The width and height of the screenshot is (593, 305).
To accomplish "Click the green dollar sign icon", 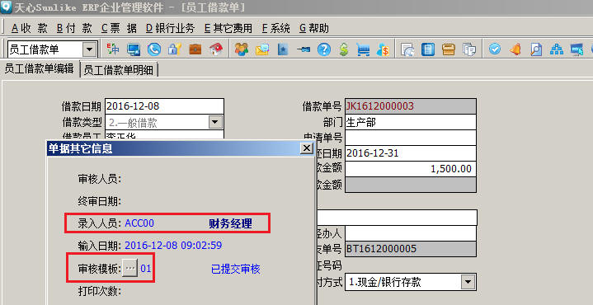I will pos(343,49).
